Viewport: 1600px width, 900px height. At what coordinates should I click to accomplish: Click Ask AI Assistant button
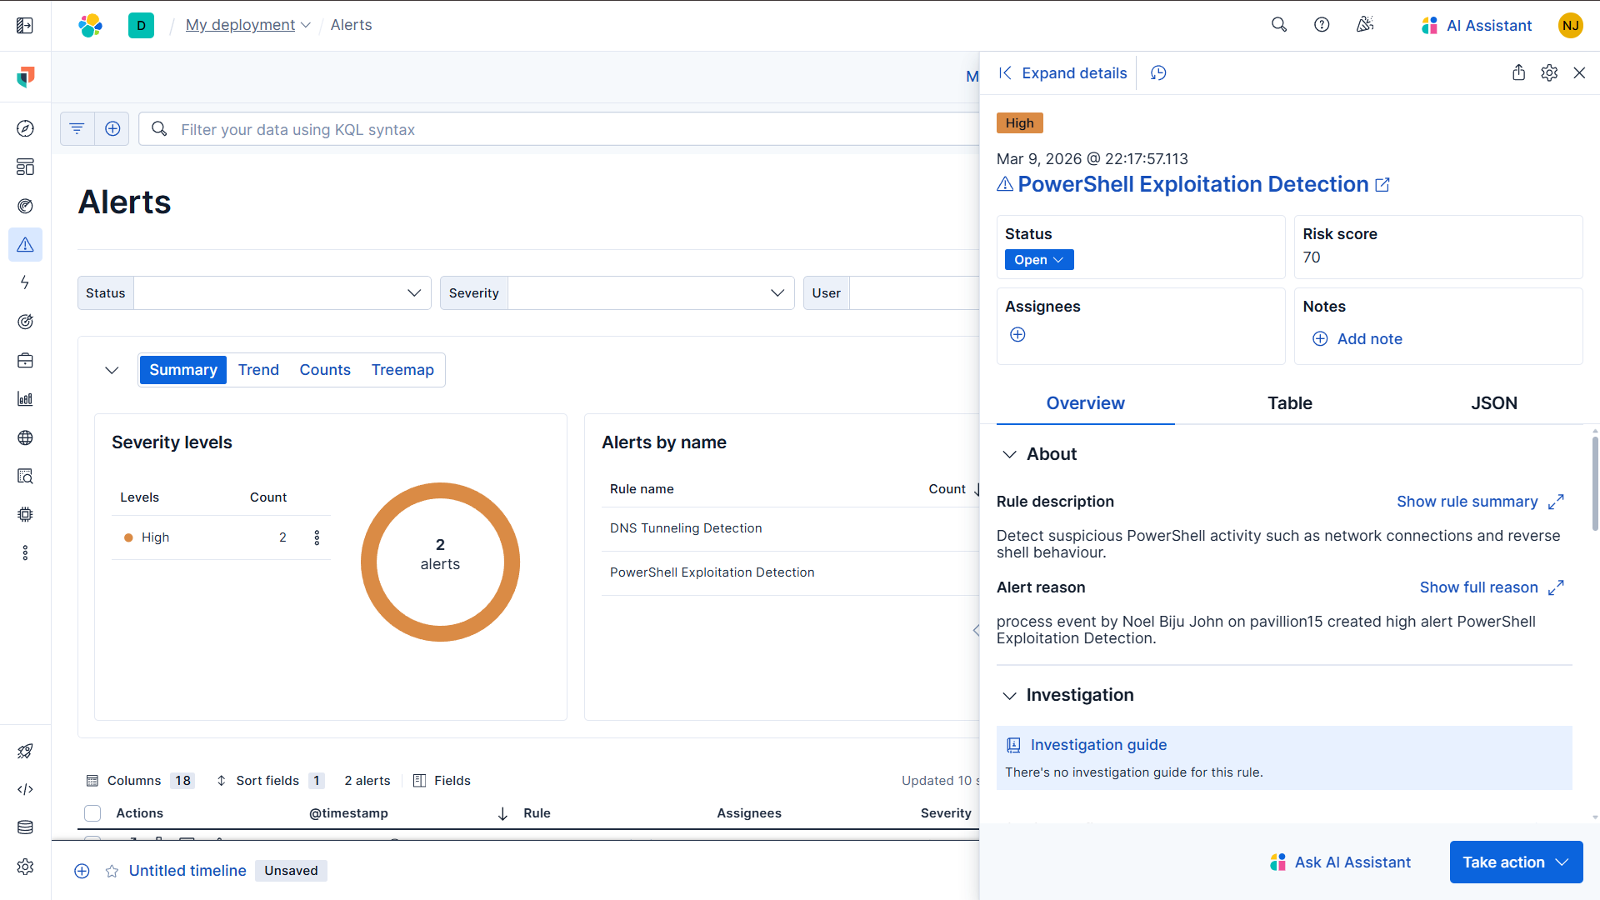pyautogui.click(x=1340, y=862)
